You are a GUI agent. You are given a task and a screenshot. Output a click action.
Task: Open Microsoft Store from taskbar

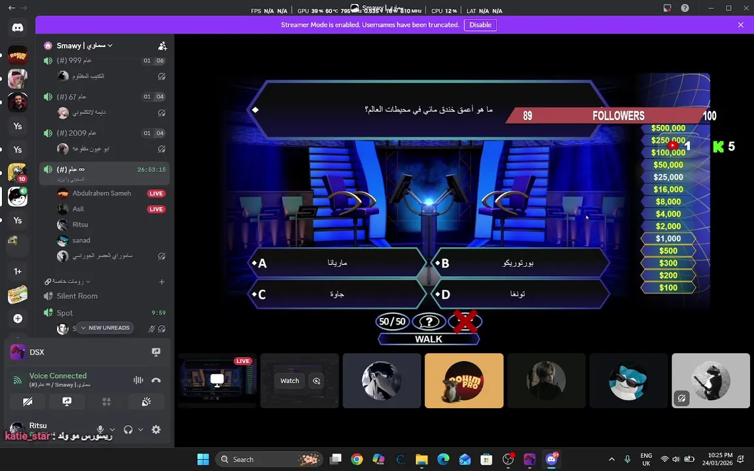(486, 459)
